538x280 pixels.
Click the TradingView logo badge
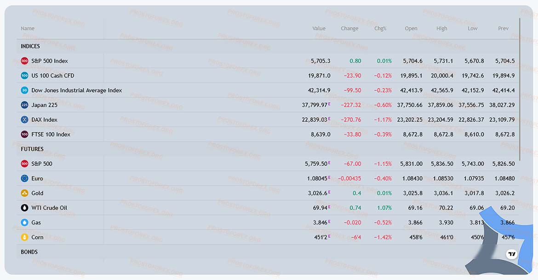tap(512, 254)
